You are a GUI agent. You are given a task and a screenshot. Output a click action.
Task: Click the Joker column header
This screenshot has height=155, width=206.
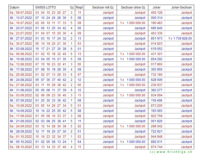[156, 7]
